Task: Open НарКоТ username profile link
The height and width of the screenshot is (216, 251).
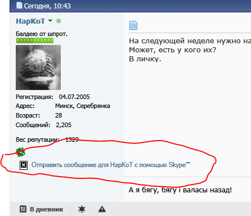Action: (x=30, y=21)
